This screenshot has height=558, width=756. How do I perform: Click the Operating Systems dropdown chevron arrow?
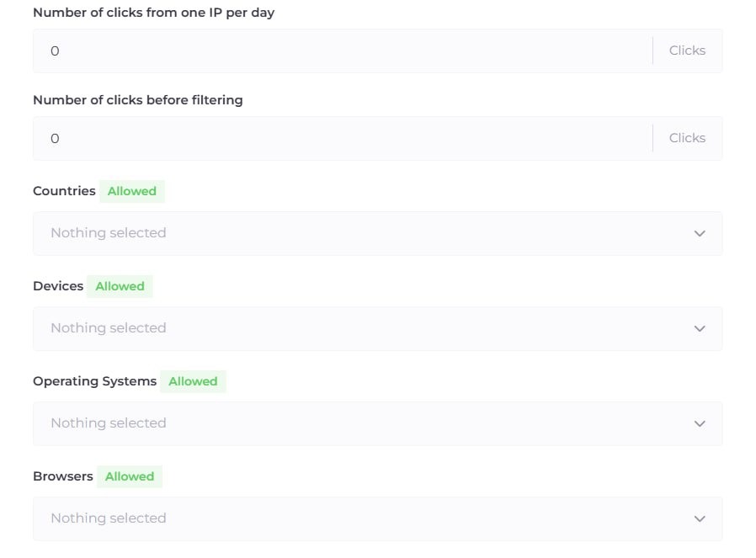[700, 423]
